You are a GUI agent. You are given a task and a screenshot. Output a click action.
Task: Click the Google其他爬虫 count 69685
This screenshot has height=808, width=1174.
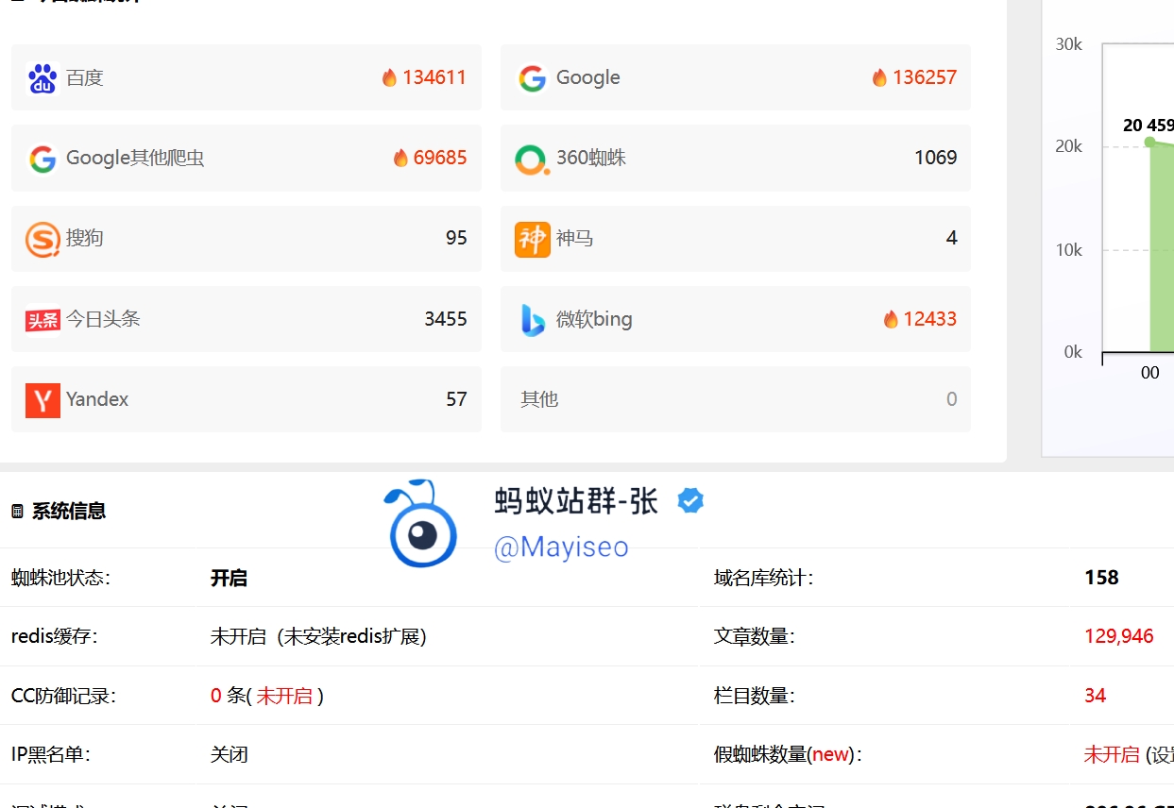coord(440,158)
